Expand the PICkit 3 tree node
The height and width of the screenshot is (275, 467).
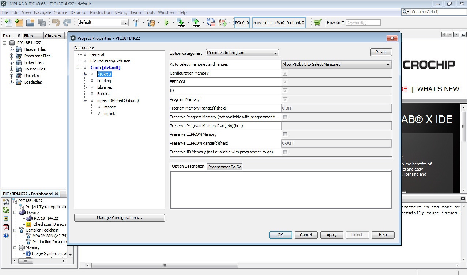[85, 74]
